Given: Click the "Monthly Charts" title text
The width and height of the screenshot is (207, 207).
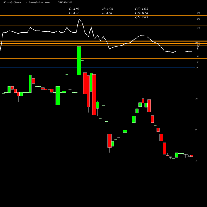Looking at the screenshot, I should point(12,2).
